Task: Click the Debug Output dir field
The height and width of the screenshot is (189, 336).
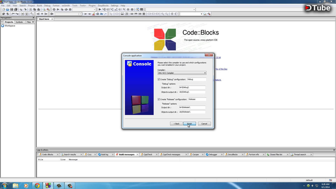Action: coord(192,88)
